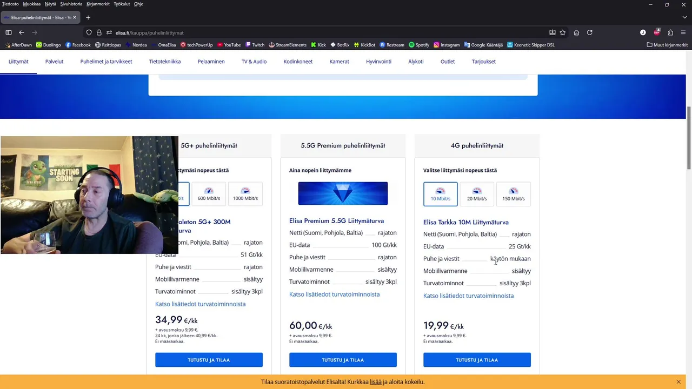Open a new browser tab
The height and width of the screenshot is (389, 692).
coord(88,17)
